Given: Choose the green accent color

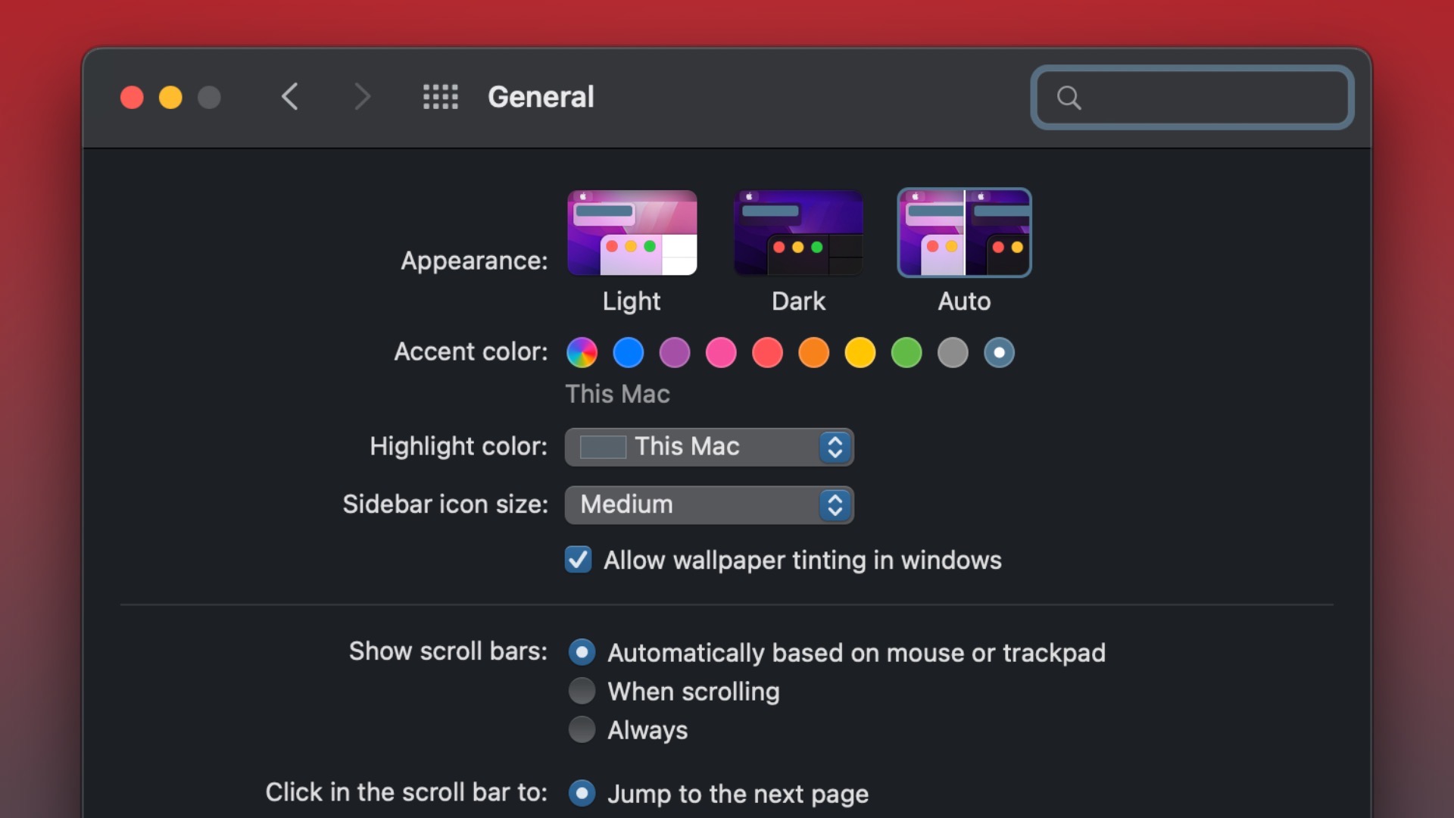Looking at the screenshot, I should 906,352.
